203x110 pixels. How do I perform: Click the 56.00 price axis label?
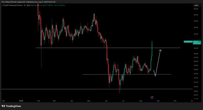pyautogui.click(x=196, y=27)
